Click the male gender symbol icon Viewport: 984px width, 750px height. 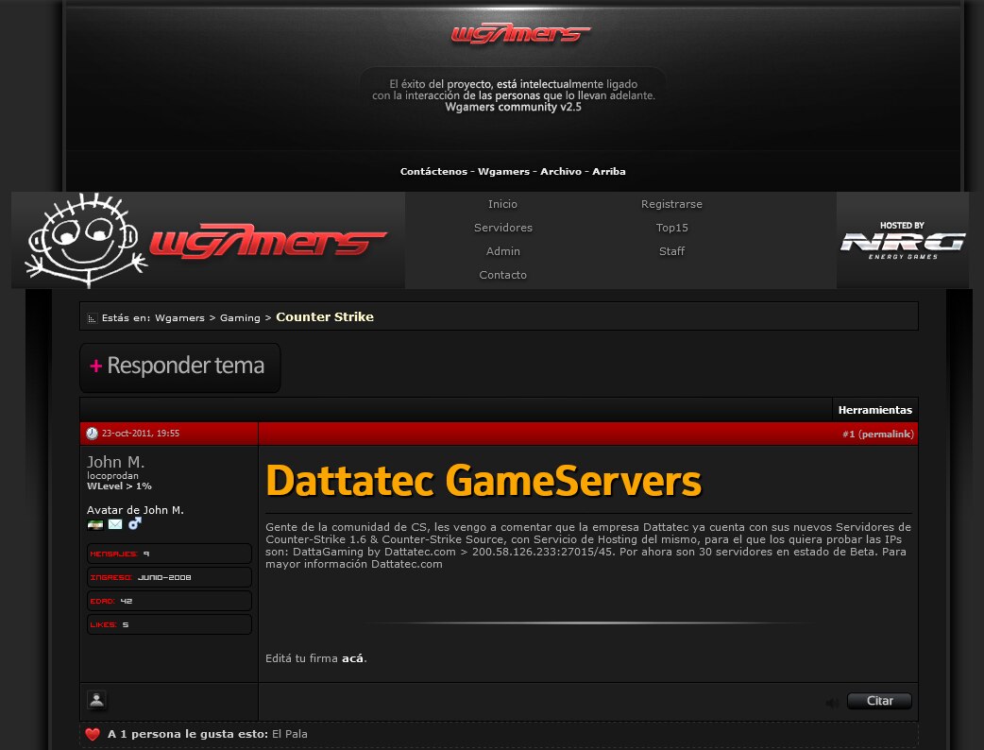(135, 523)
